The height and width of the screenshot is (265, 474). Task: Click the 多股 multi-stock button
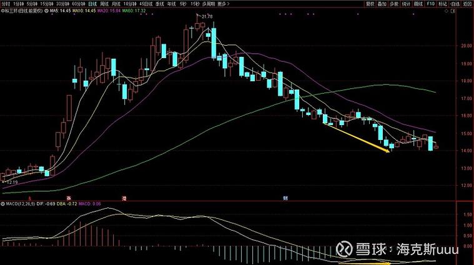click(394, 4)
